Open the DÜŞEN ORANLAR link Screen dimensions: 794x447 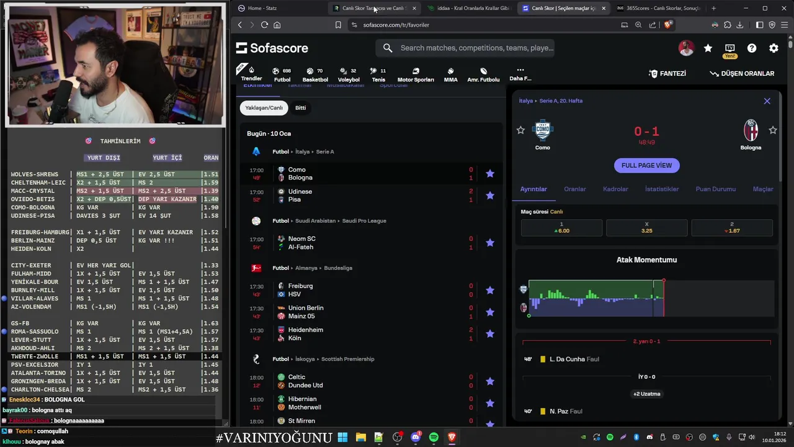pyautogui.click(x=742, y=73)
